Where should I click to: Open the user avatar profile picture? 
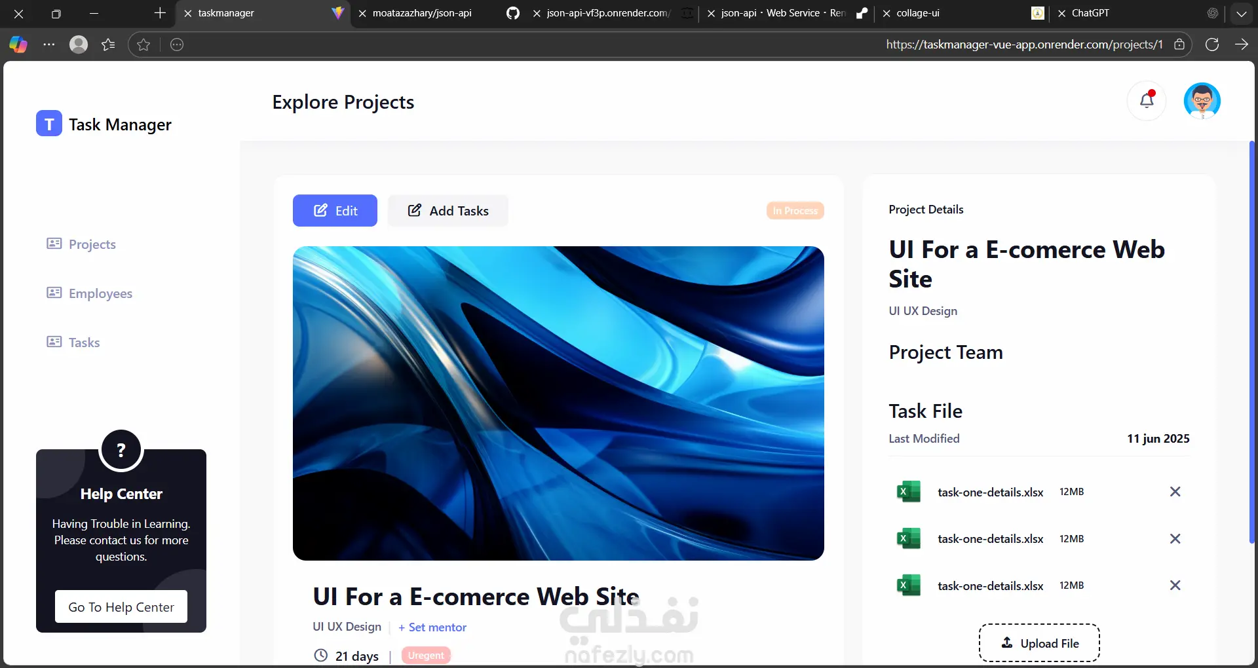pos(1202,101)
